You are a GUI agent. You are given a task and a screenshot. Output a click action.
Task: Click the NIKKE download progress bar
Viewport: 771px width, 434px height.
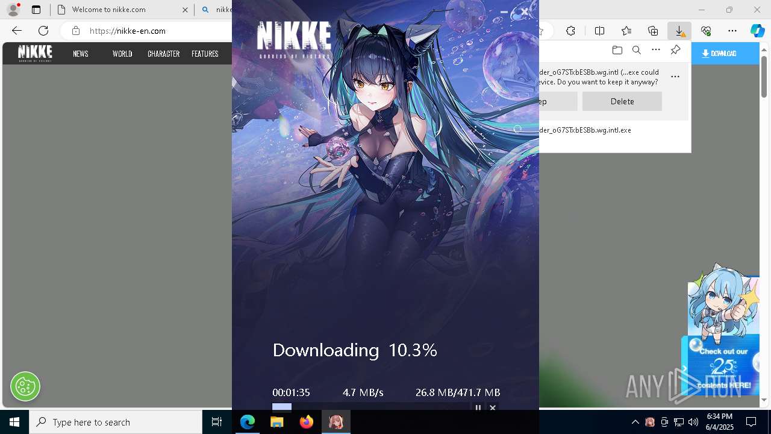point(370,407)
